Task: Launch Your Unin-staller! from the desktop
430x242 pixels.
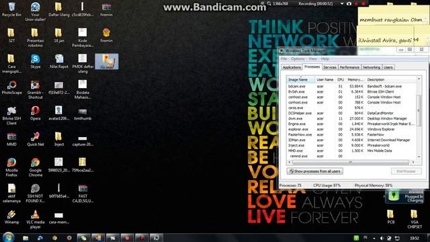Action: point(35,11)
